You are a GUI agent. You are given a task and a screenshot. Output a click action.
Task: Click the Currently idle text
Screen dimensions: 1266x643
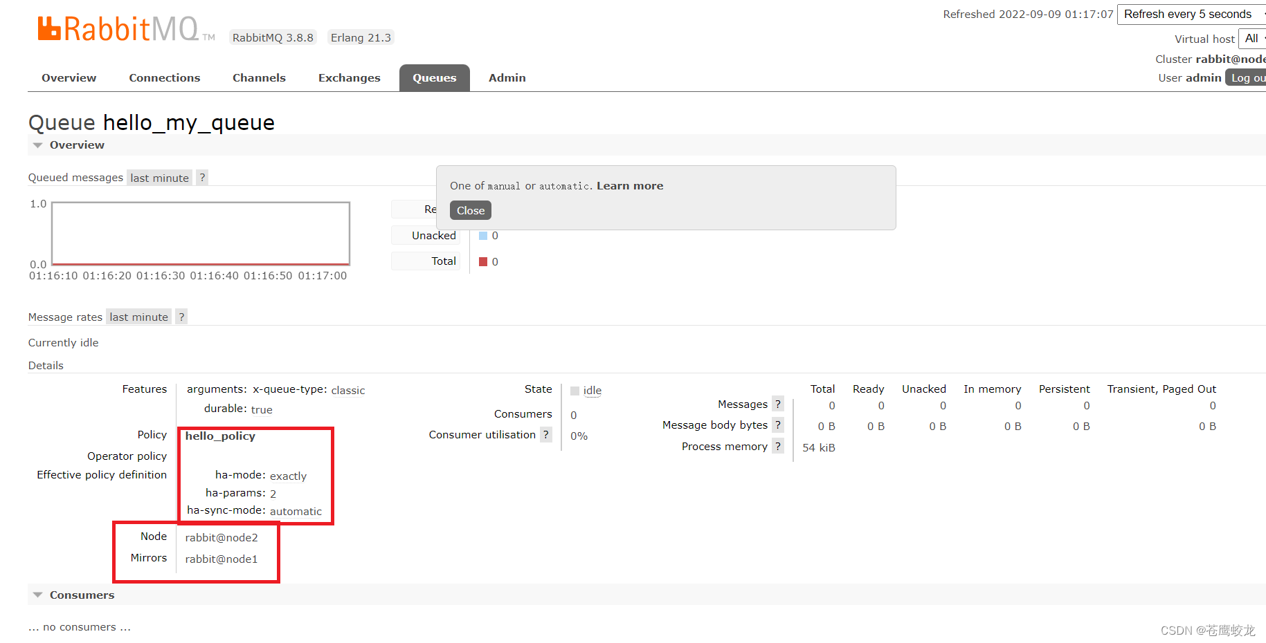coord(63,343)
